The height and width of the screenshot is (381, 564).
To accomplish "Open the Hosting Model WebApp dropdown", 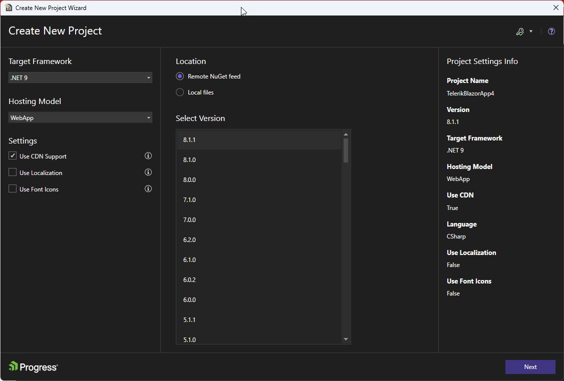I will click(x=80, y=118).
